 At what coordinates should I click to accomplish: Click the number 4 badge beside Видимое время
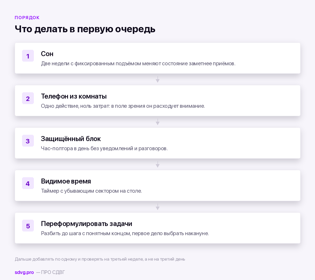click(x=28, y=183)
